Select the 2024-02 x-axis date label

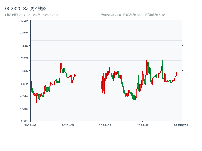point(105,125)
